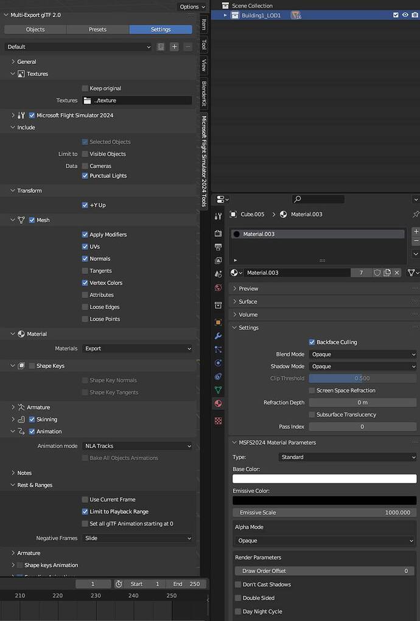Open the Animation mode NLA Tracks dropdown
420x621 pixels.
tap(137, 446)
